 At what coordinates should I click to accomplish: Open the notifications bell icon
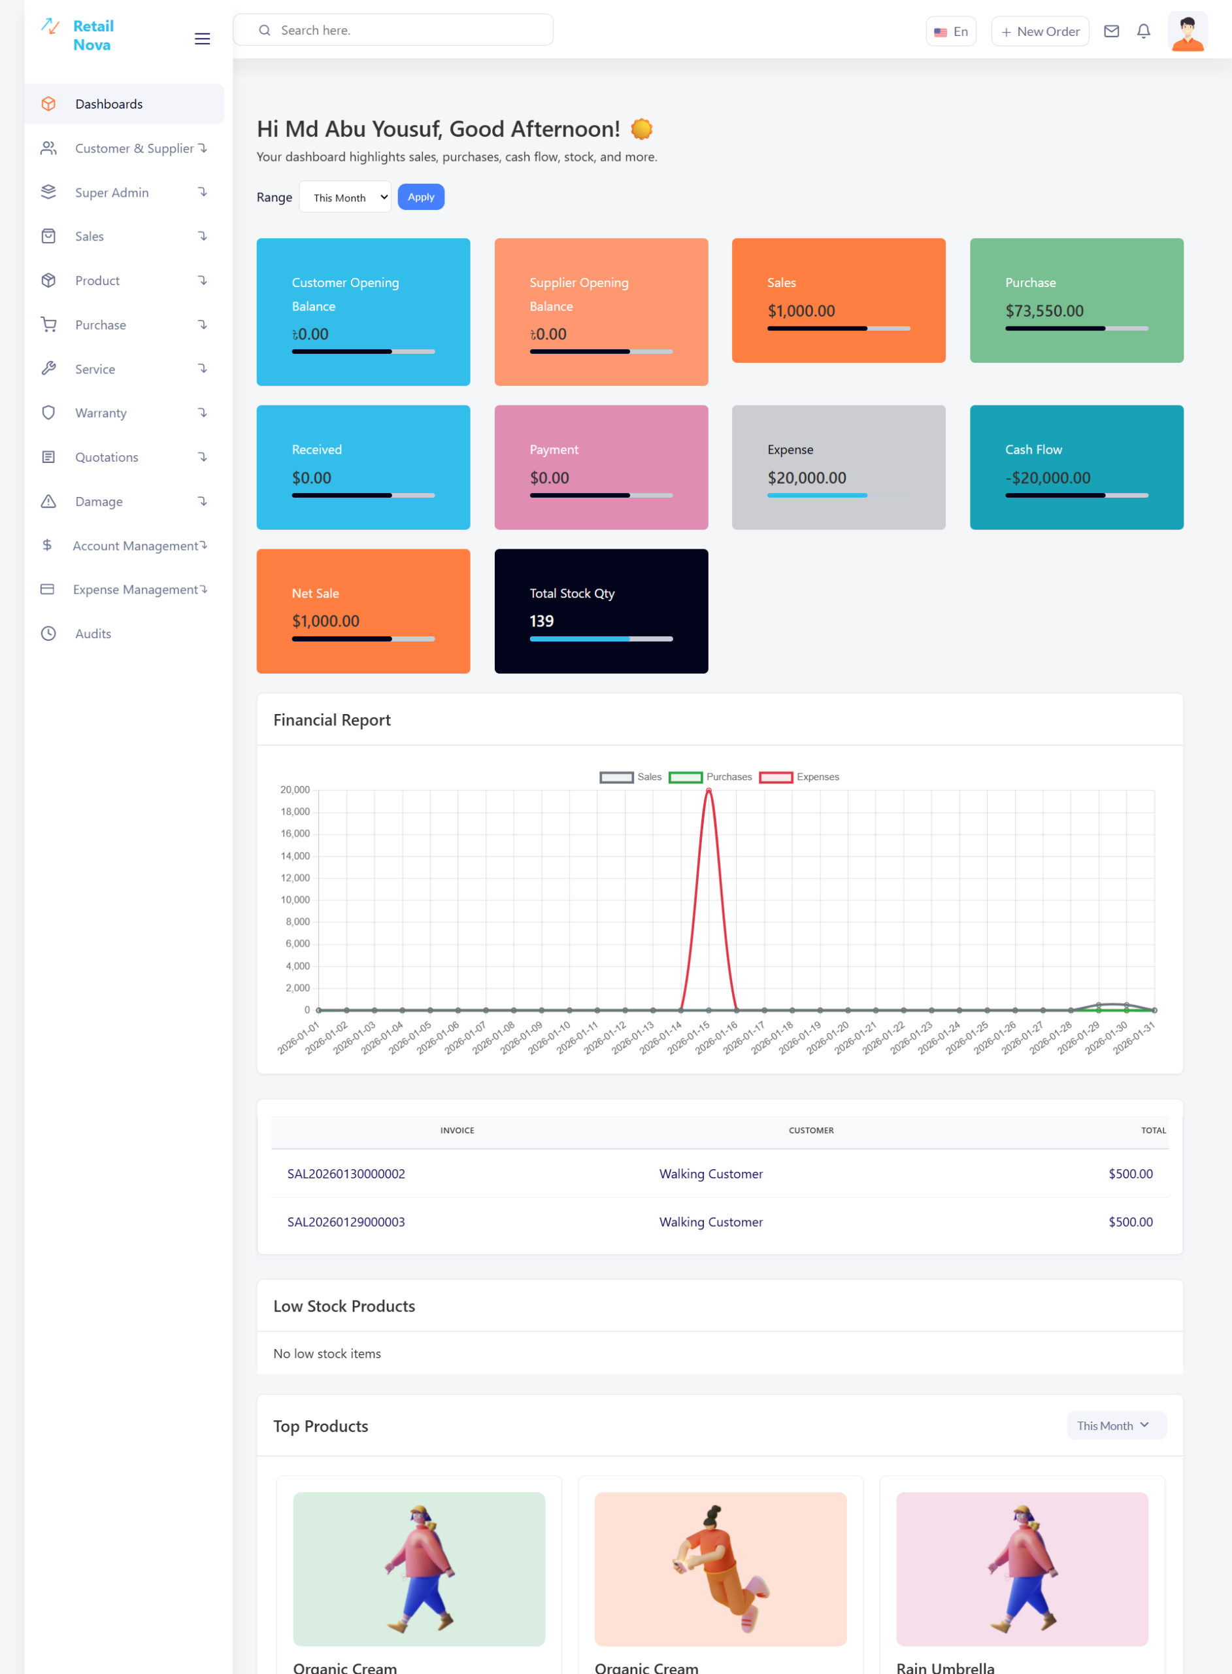click(x=1143, y=31)
